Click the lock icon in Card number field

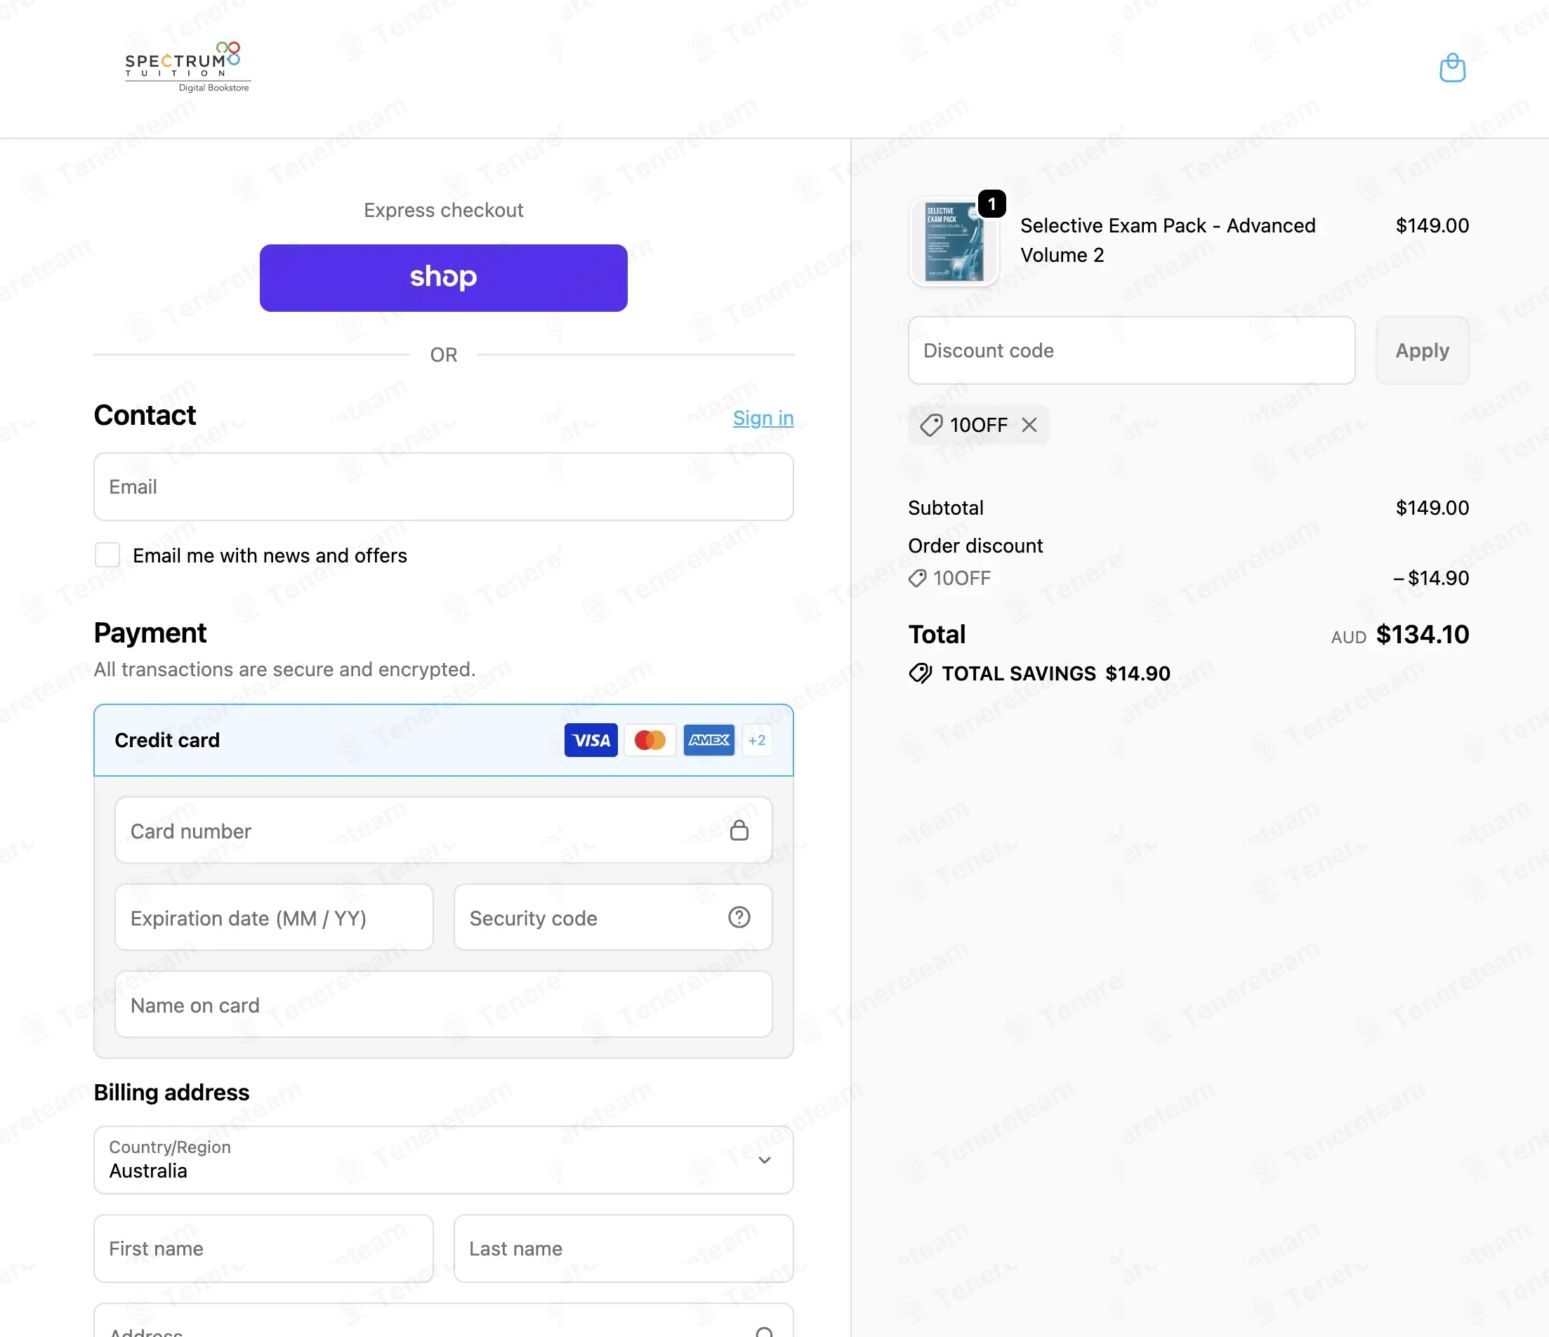739,830
